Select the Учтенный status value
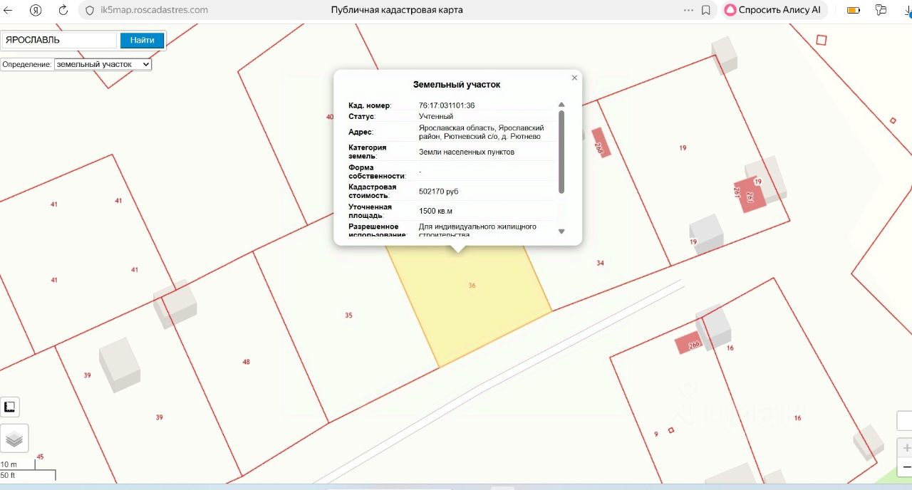The image size is (912, 490). click(436, 116)
